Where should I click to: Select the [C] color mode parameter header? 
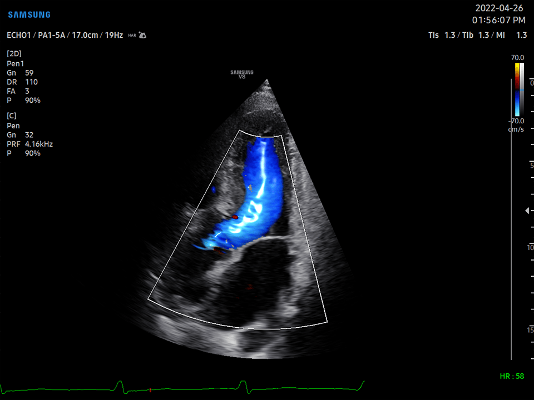point(11,116)
